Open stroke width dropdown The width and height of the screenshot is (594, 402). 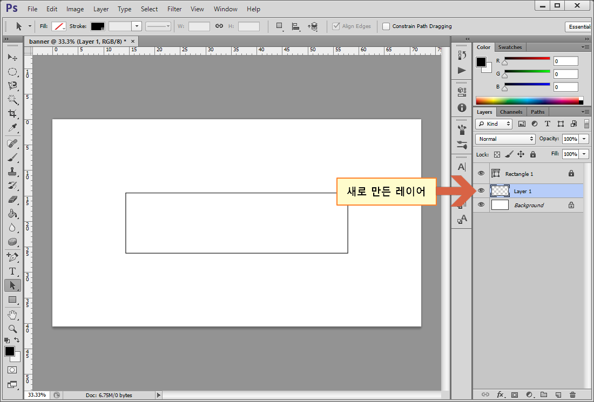(137, 26)
